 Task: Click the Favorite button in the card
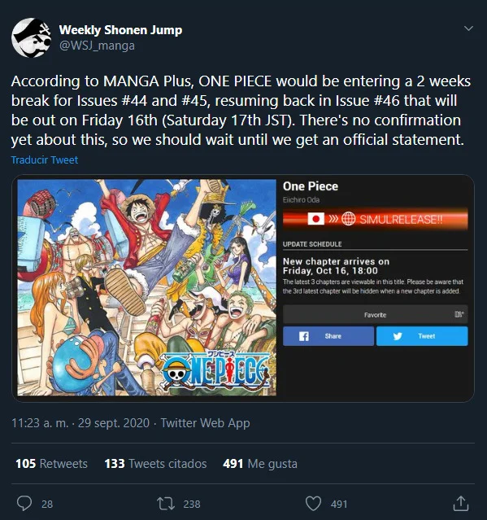[376, 314]
